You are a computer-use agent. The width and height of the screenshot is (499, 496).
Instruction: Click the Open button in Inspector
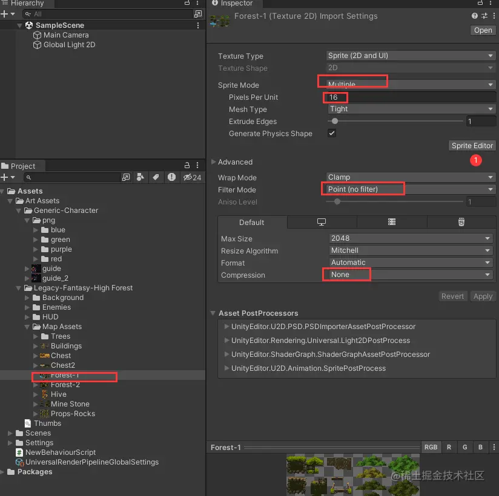coord(483,30)
